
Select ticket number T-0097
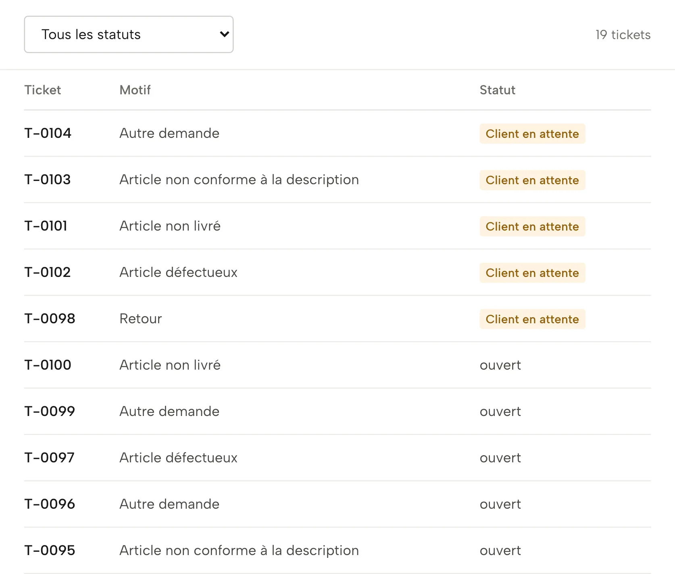pos(50,458)
